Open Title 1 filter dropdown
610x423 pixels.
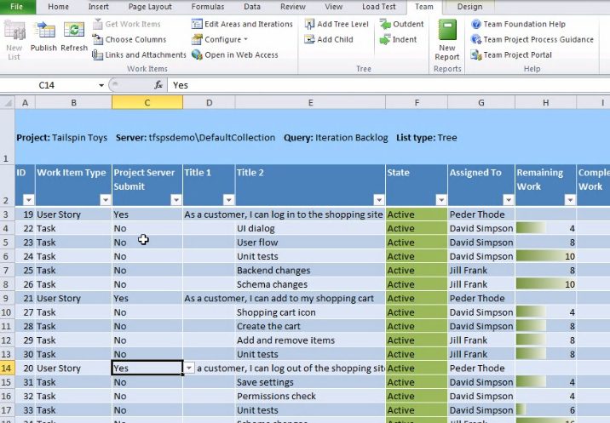(x=228, y=200)
